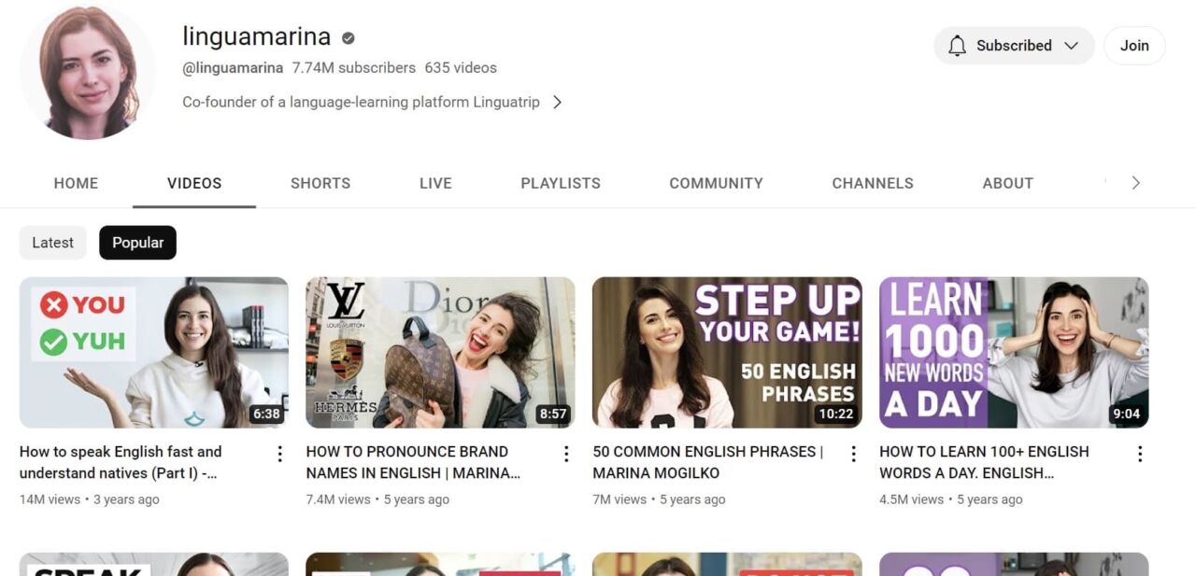The image size is (1196, 576).
Task: Expand the channel description arrow
Action: pyautogui.click(x=557, y=102)
